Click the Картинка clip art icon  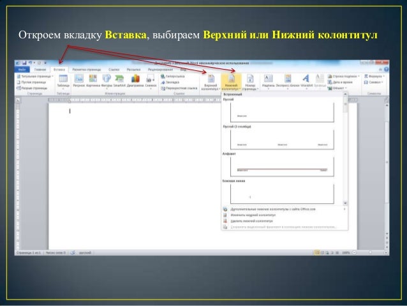tap(93, 80)
